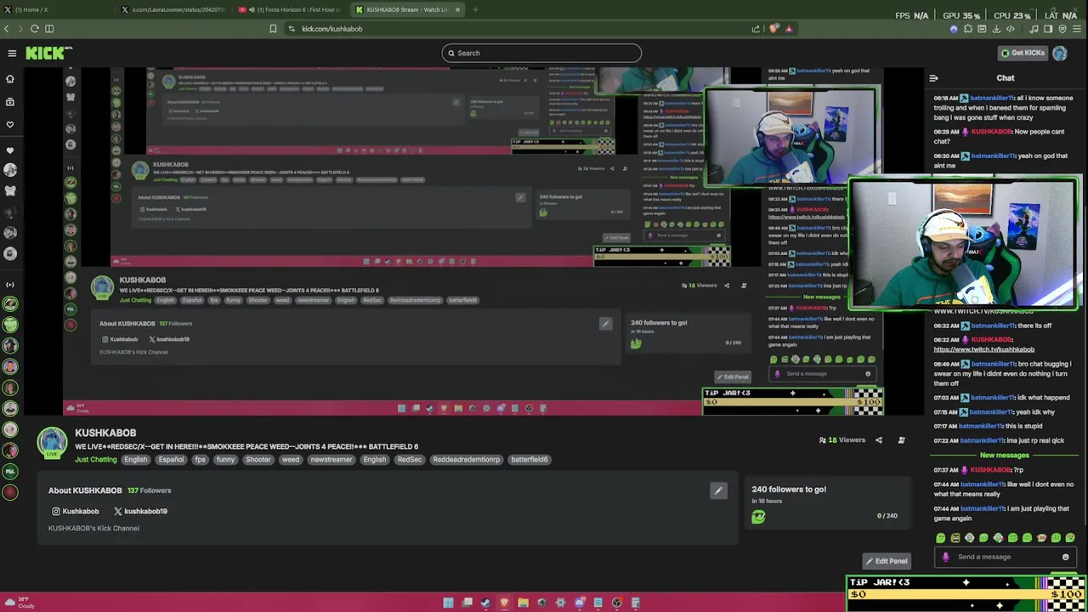The image size is (1088, 612).
Task: Switch to the LauraLoomer status tab
Action: click(x=174, y=9)
